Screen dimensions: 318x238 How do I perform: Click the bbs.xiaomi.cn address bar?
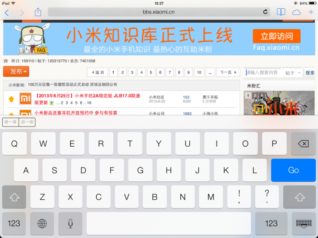pos(159,12)
